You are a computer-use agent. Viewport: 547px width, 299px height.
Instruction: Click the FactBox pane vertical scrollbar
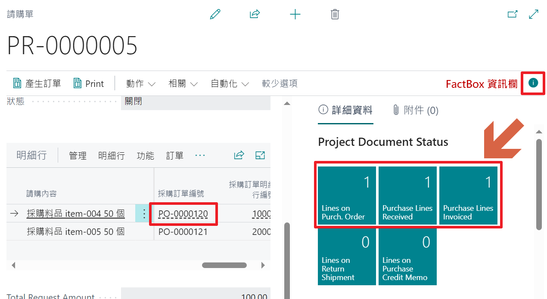tap(539, 184)
